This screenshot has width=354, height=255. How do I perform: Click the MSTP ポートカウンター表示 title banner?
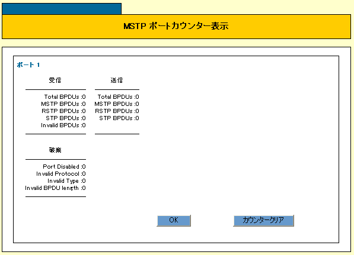(x=176, y=27)
